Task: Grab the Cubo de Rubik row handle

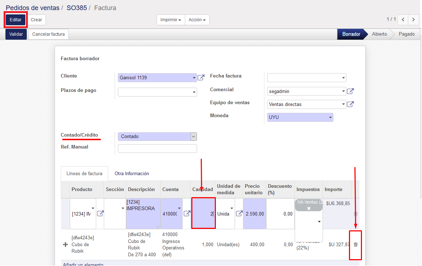Action: (x=65, y=244)
